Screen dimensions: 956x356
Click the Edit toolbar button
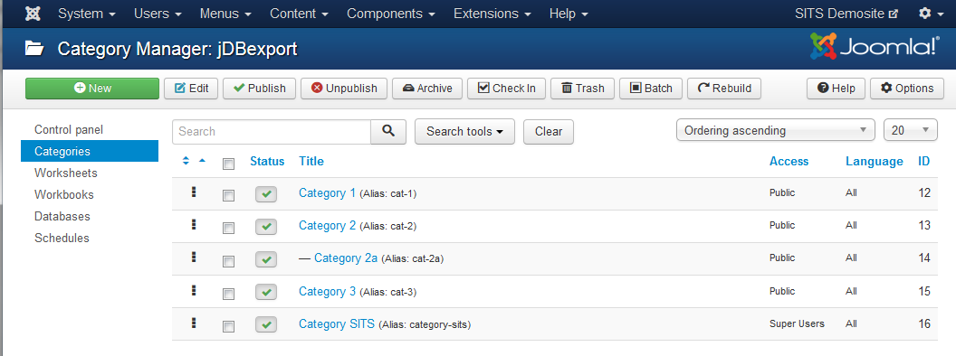coord(191,89)
